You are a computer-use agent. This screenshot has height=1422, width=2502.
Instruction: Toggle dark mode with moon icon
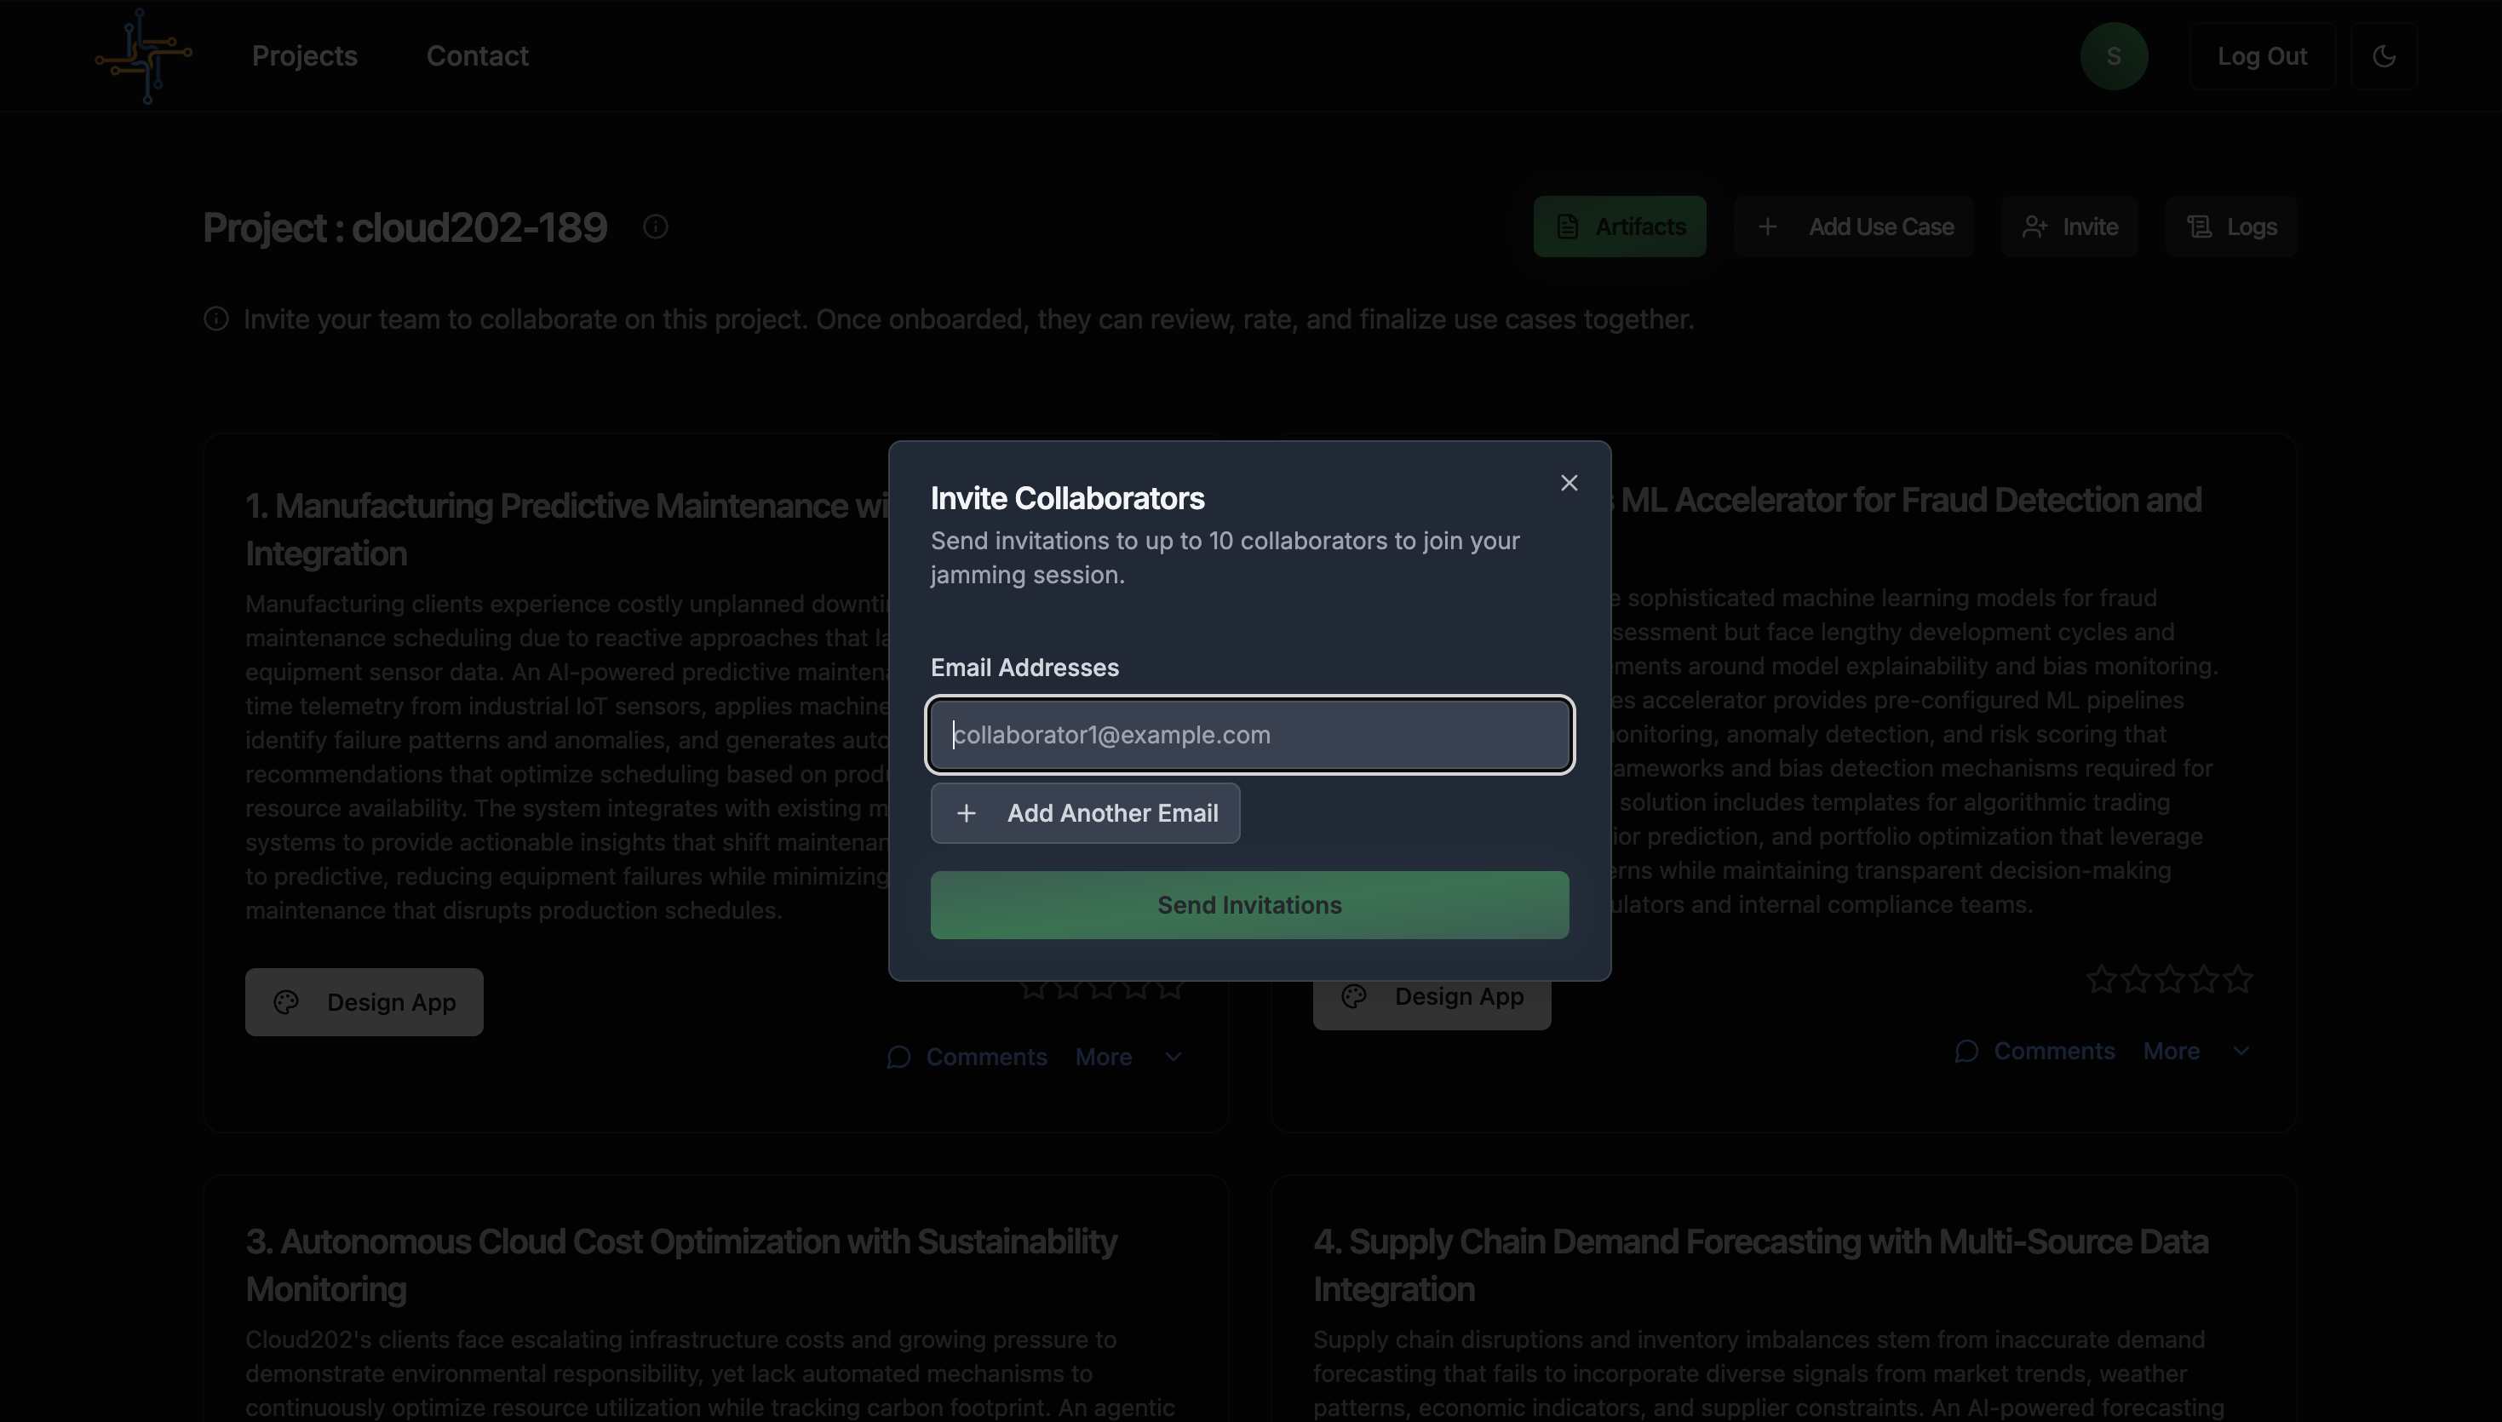pos(2384,55)
